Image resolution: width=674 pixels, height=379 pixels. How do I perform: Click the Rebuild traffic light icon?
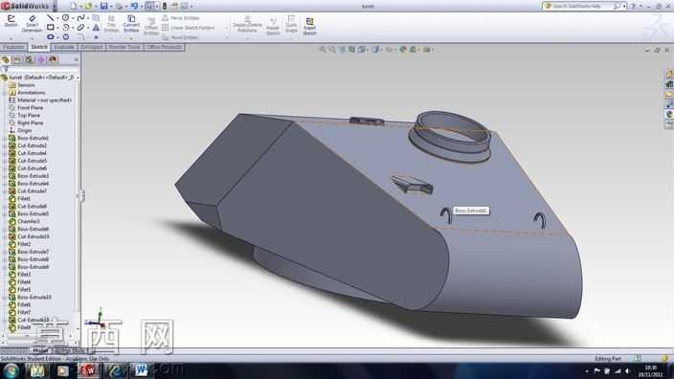[165, 6]
